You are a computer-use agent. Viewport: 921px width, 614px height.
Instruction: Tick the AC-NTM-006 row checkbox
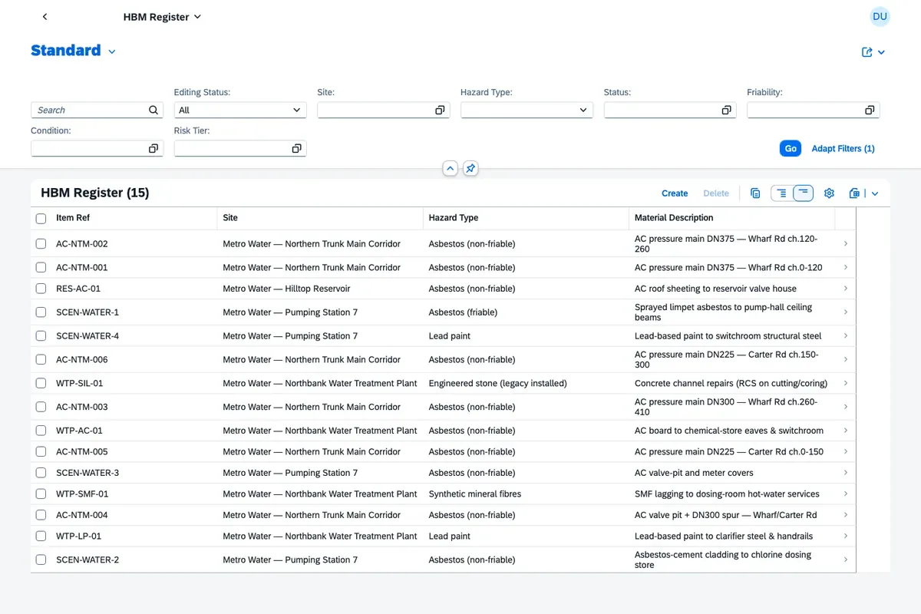coord(41,359)
